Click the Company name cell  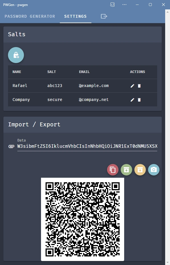coord(21,100)
